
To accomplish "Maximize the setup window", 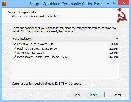I will [x=115, y=3].
